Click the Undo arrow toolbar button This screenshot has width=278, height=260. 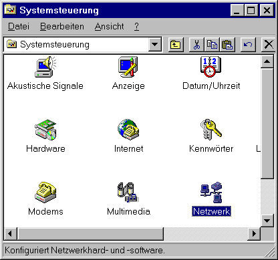248,45
